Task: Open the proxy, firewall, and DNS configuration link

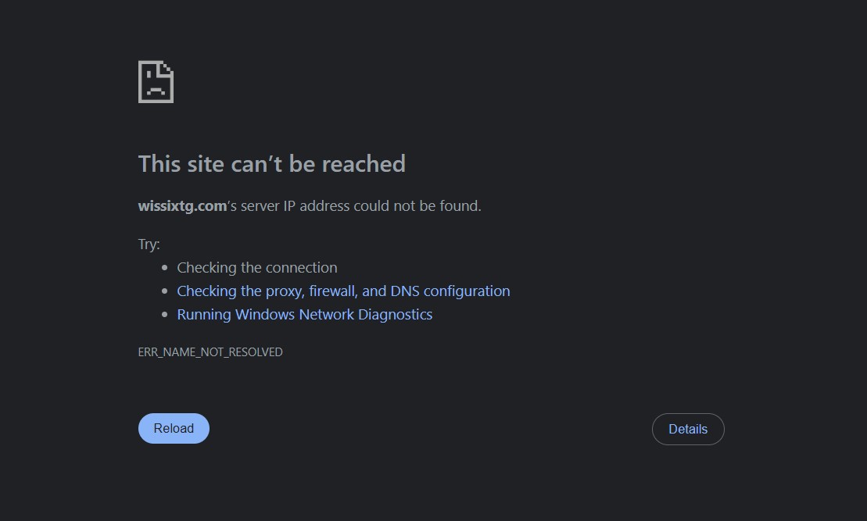Action: point(343,291)
